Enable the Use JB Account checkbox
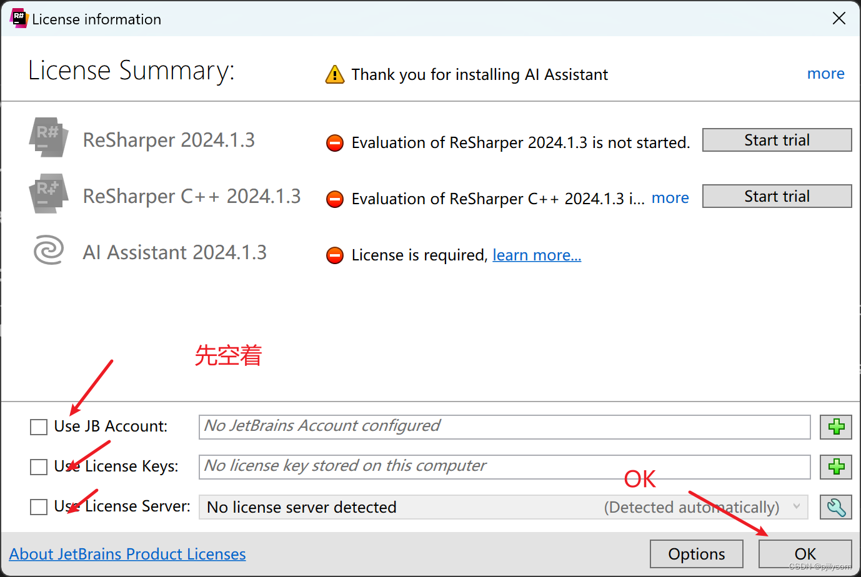This screenshot has width=861, height=577. click(x=39, y=427)
